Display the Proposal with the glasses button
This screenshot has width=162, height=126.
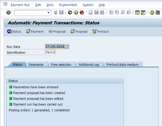tap(57, 31)
